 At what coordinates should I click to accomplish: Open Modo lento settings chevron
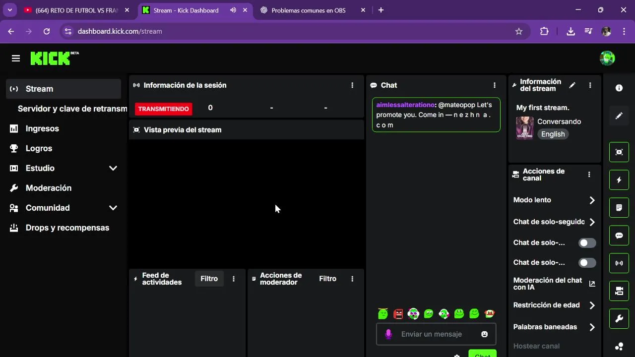(592, 200)
